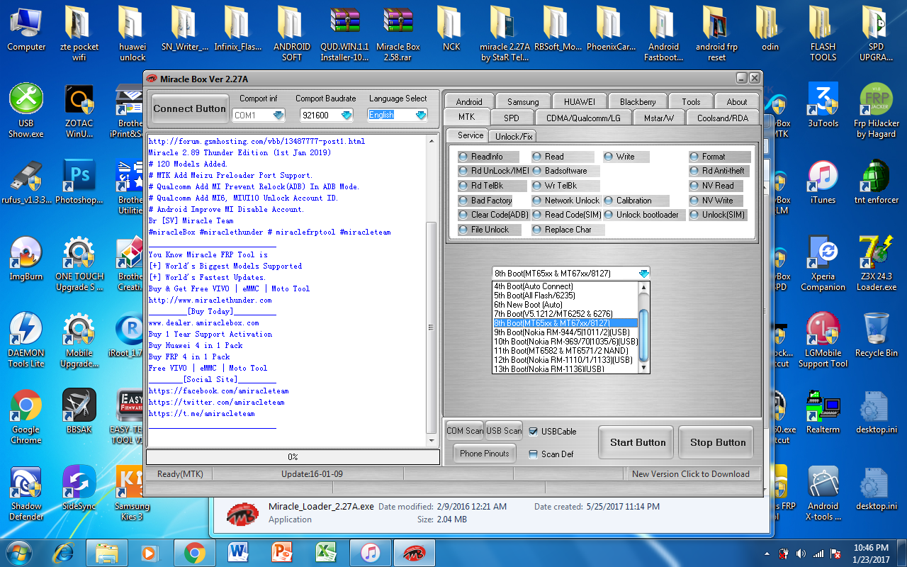Open the CDMA/Qualcomm/LG tab

(x=583, y=118)
